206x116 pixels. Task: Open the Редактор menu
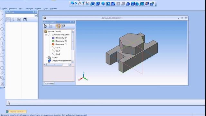point(13,8)
